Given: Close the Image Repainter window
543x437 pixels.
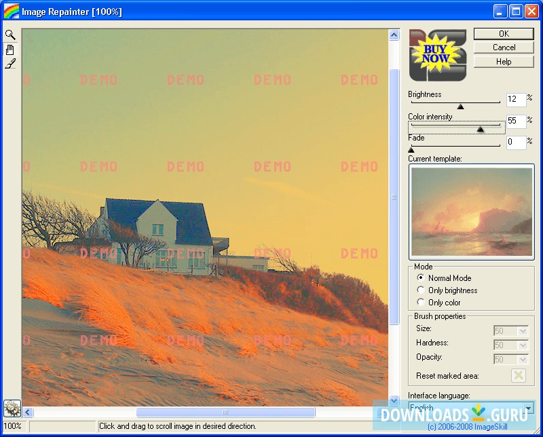Looking at the screenshot, I should [x=531, y=12].
